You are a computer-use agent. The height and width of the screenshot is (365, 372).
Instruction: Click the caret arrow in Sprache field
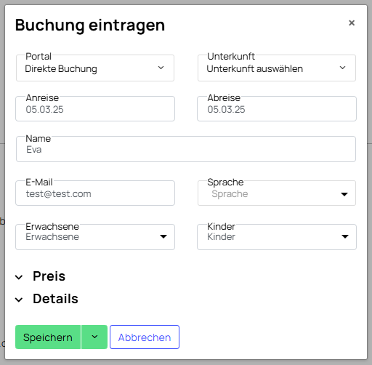coord(344,194)
